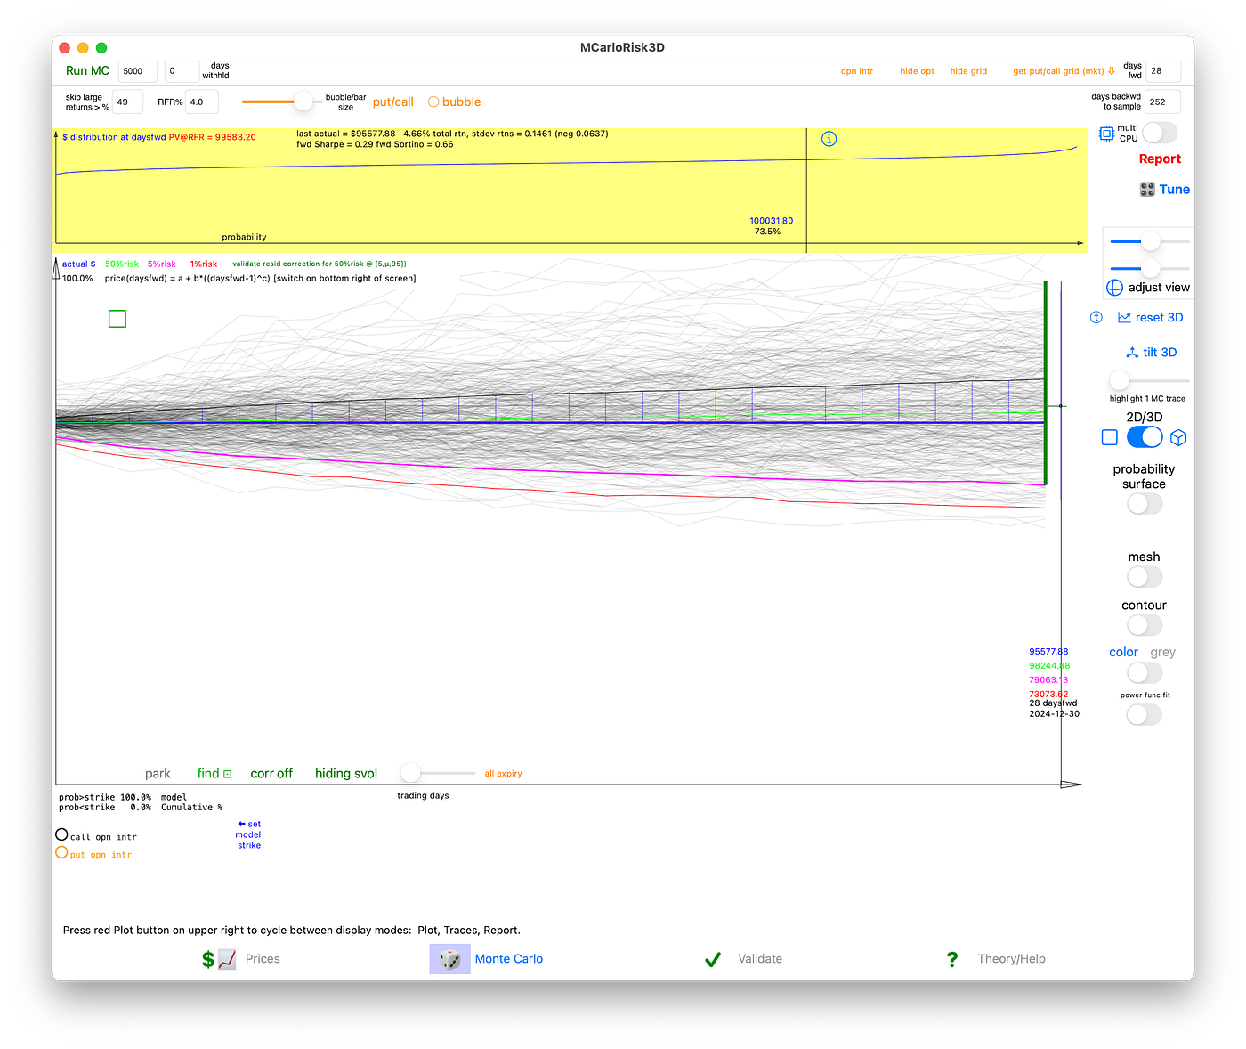Click the Tune button label
Image resolution: width=1246 pixels, height=1049 pixels.
1174,190
